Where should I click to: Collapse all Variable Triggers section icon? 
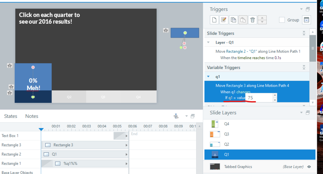304,67
